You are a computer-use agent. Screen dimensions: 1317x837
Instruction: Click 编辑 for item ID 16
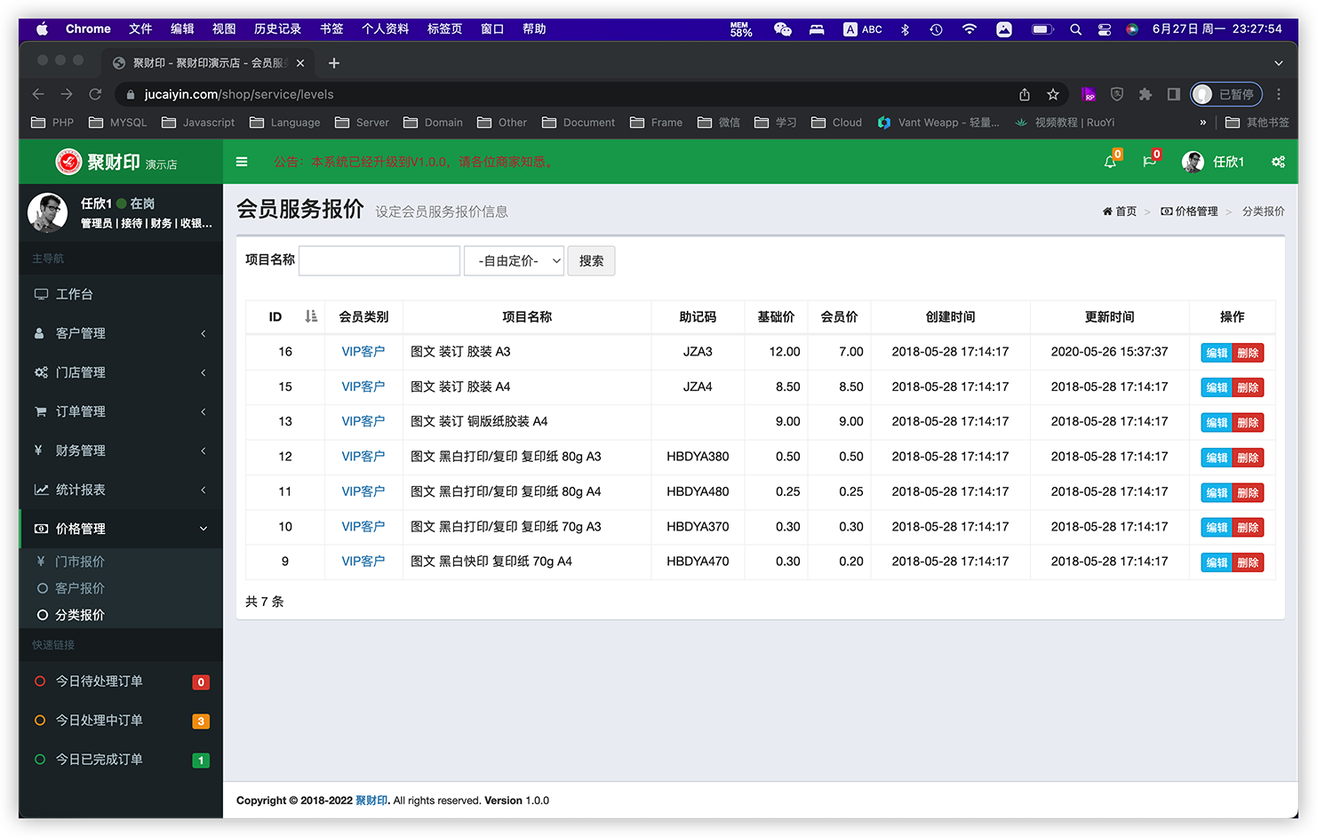(x=1217, y=353)
